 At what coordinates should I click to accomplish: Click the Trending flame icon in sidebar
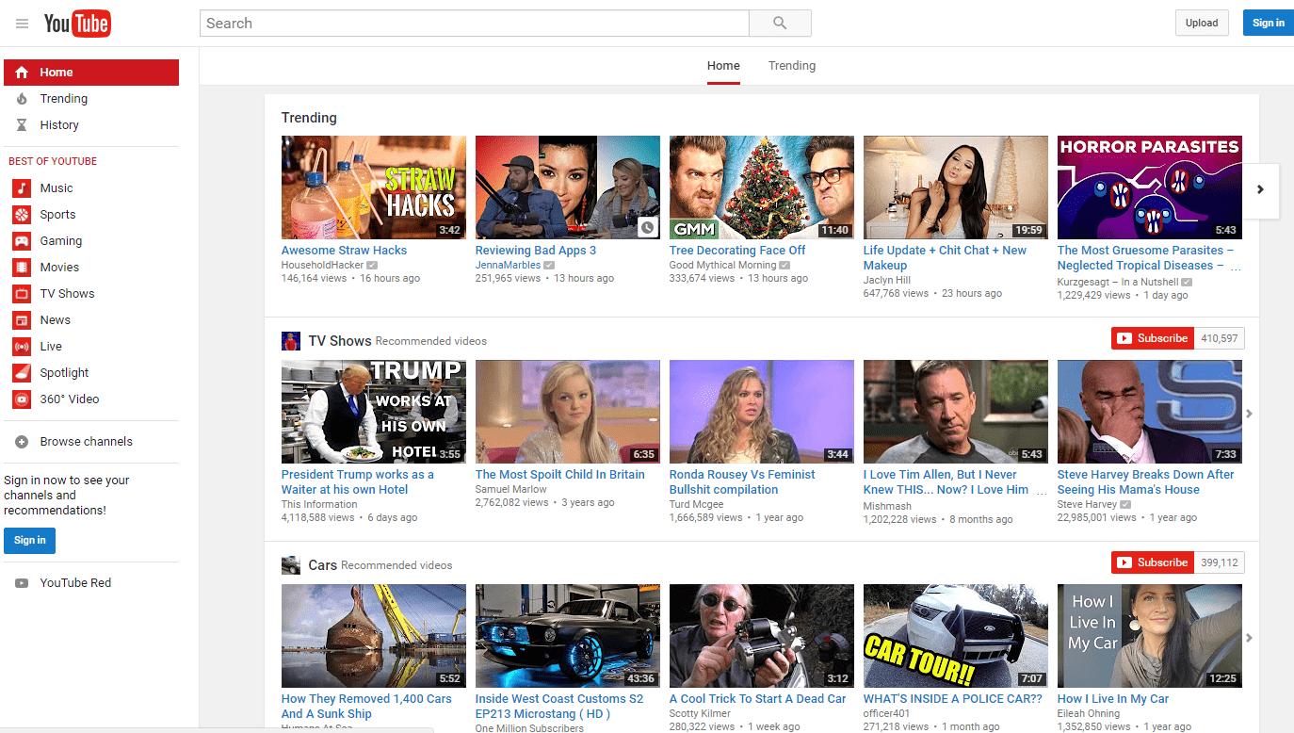(22, 99)
